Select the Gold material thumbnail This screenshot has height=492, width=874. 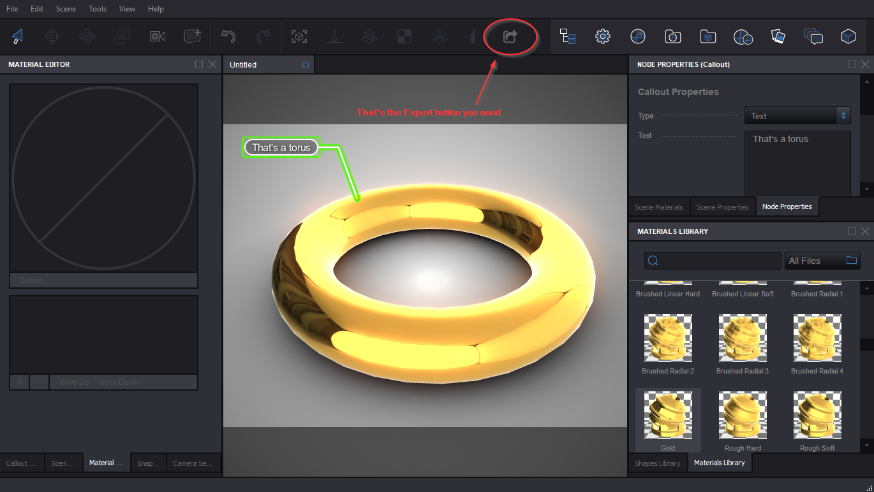tap(667, 416)
